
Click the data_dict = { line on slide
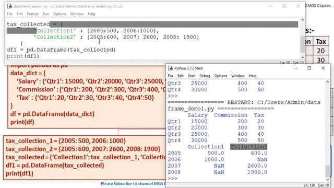pos(28,73)
